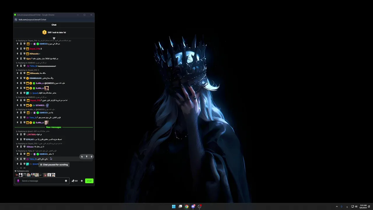
Task: Click the 'New messages' divider label
Action: click(x=54, y=127)
